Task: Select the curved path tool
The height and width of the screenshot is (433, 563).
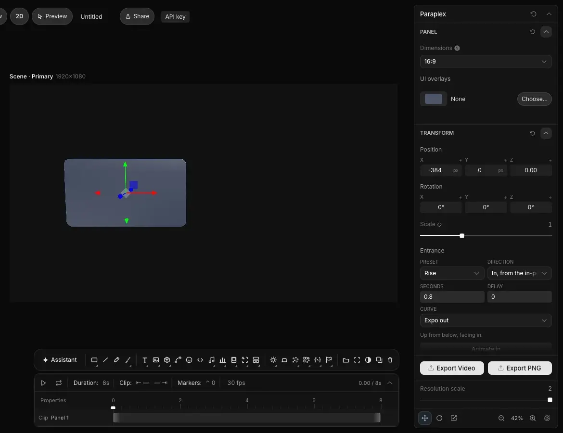Action: tap(178, 360)
